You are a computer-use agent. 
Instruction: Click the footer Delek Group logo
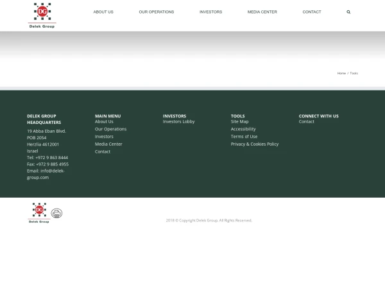tap(39, 213)
